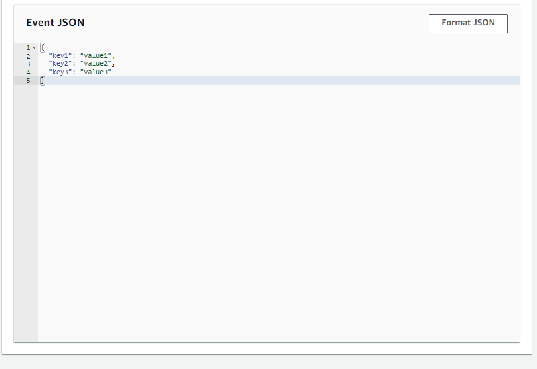Image resolution: width=537 pixels, height=369 pixels.
Task: Click line number 1 in the gutter
Action: pyautogui.click(x=28, y=48)
